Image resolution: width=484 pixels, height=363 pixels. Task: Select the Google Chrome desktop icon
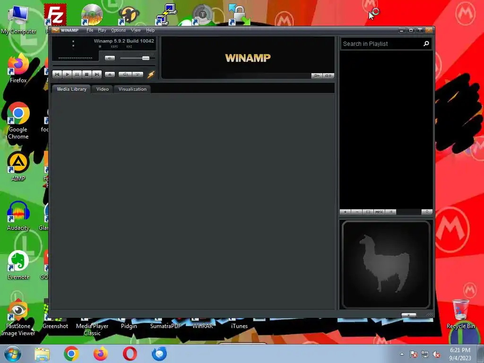pyautogui.click(x=18, y=121)
